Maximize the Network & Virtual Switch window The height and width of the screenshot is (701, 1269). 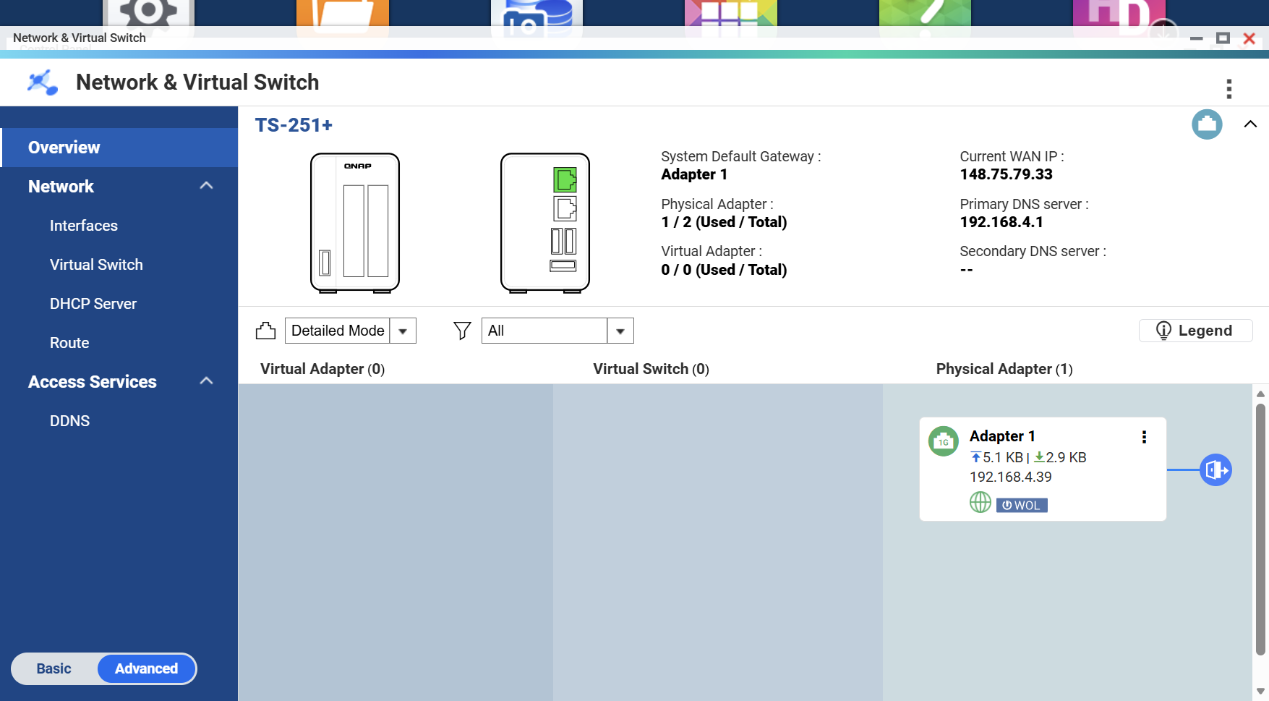(x=1223, y=38)
